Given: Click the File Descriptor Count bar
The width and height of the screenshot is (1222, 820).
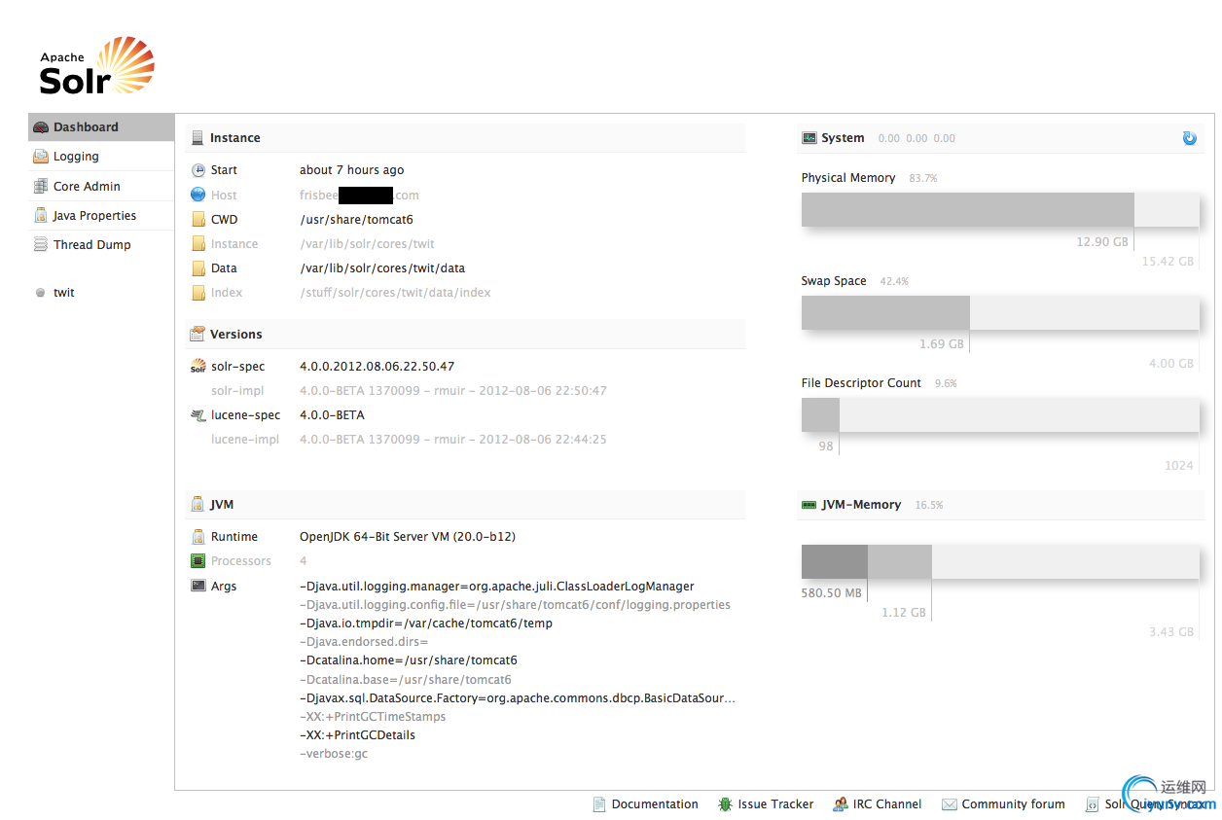Looking at the screenshot, I should coord(1000,415).
